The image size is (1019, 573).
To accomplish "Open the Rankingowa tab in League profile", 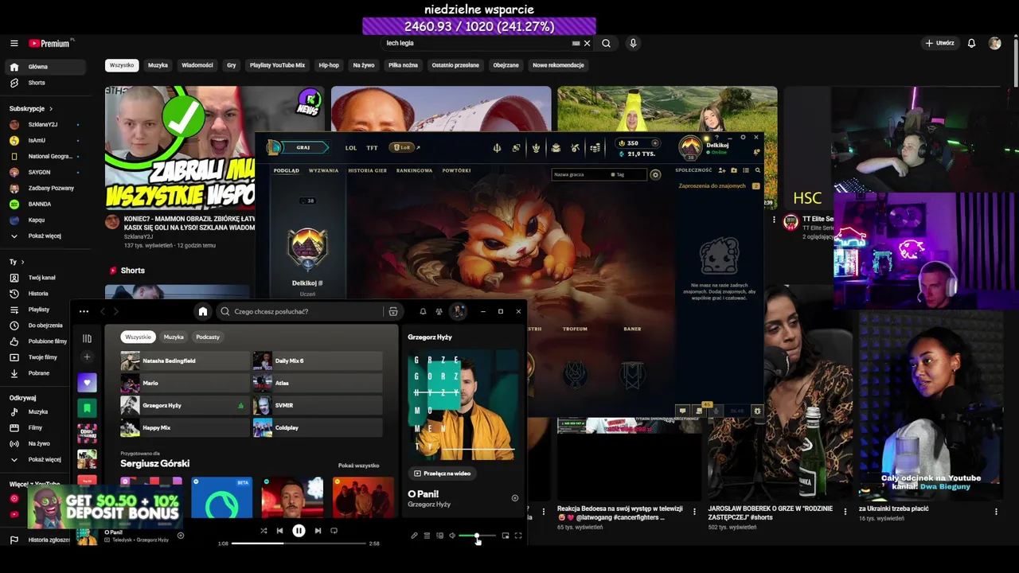I will coord(414,170).
